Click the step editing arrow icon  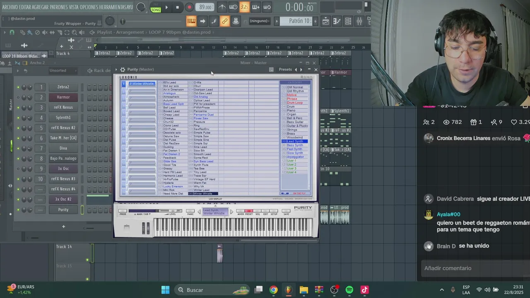[x=202, y=21]
